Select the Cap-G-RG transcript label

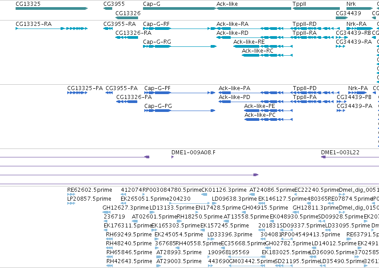157,42
